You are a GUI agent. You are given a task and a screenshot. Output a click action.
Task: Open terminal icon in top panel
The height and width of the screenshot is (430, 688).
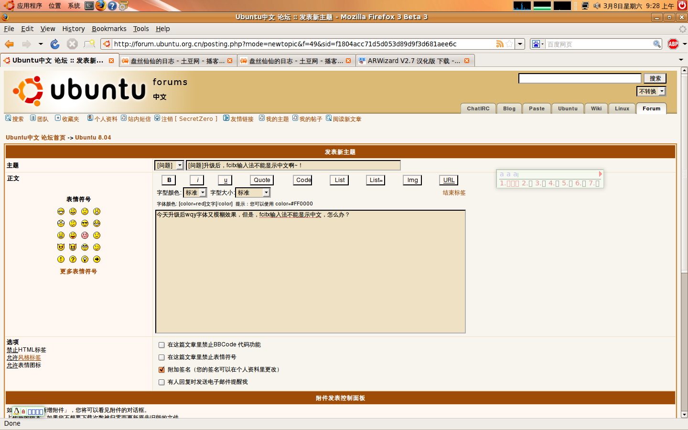[89, 6]
